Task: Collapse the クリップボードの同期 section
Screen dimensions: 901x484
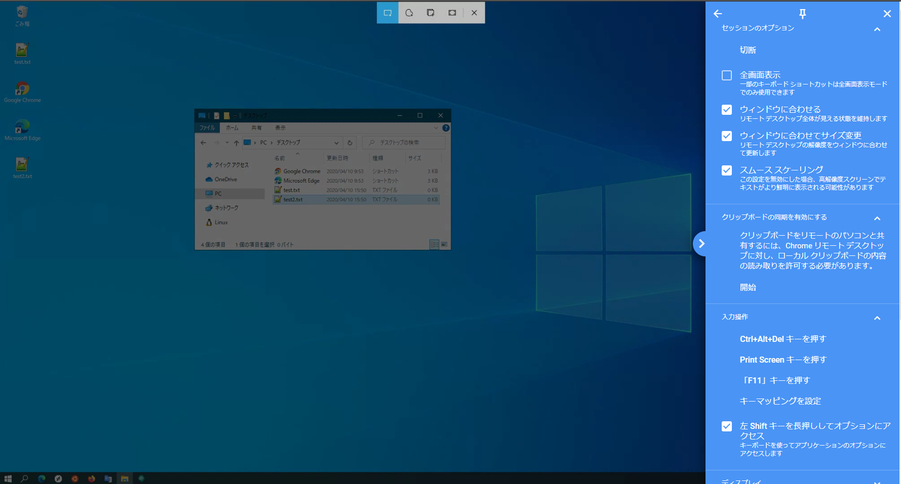Action: click(x=877, y=218)
